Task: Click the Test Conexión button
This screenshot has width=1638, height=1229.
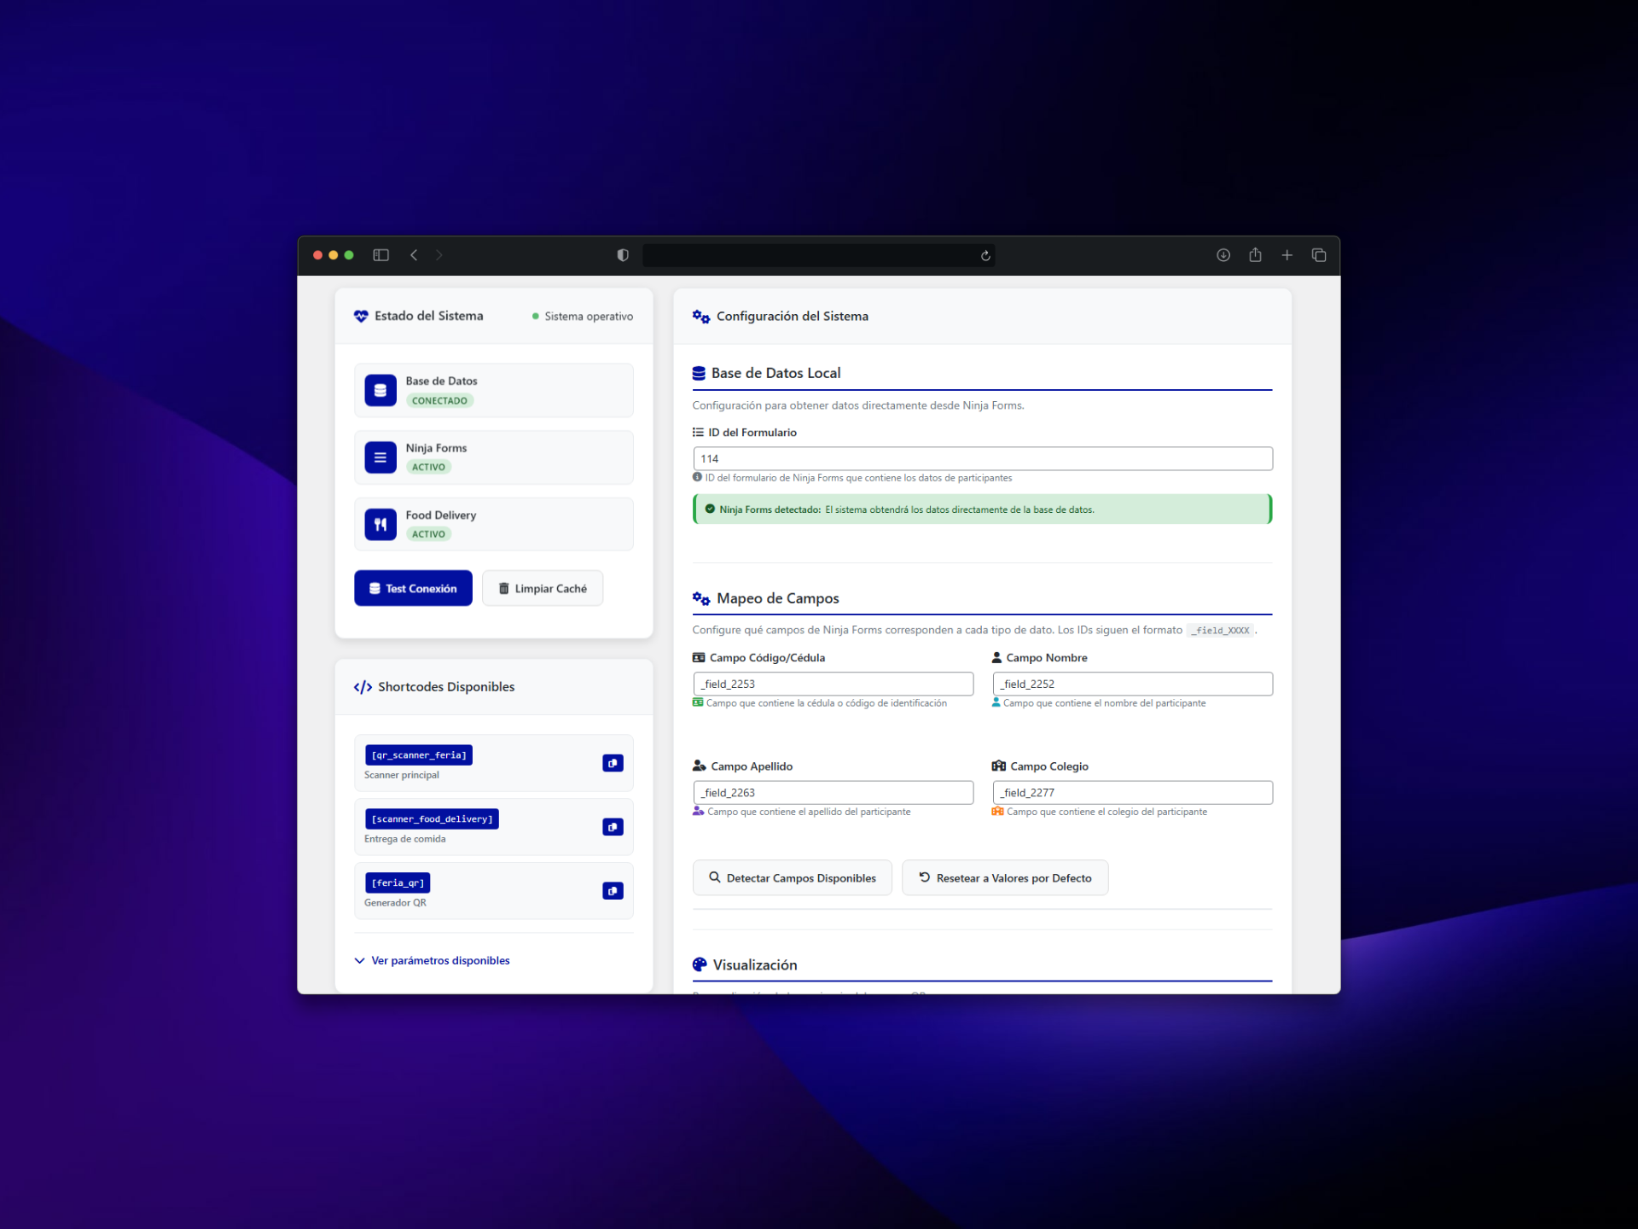Action: pyautogui.click(x=413, y=588)
